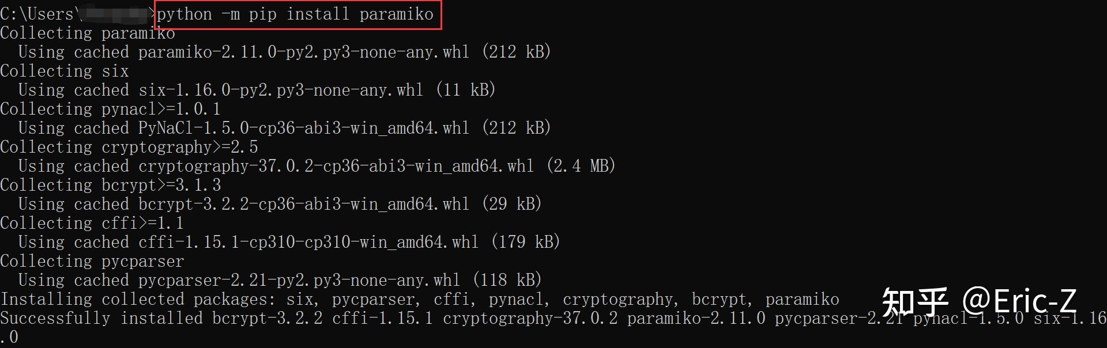Click the '(2.4 MB)' size text
1107x348 pixels.
pyautogui.click(x=581, y=167)
